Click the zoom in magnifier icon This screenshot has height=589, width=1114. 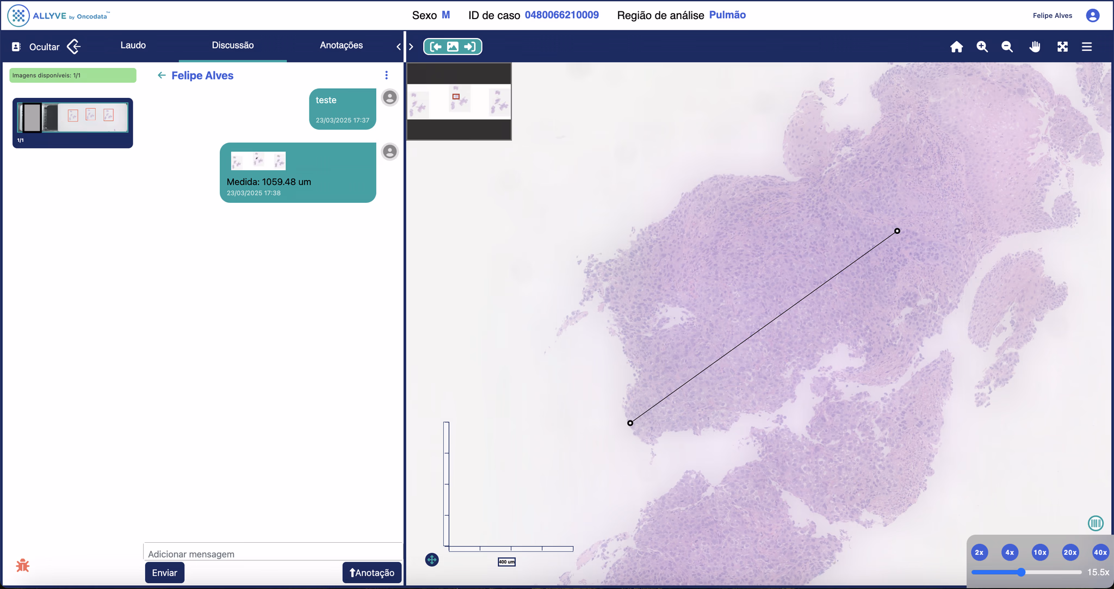coord(982,47)
